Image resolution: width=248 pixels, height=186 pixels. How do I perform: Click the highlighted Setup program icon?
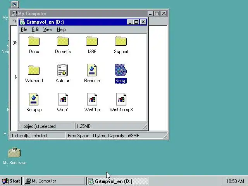tap(121, 70)
